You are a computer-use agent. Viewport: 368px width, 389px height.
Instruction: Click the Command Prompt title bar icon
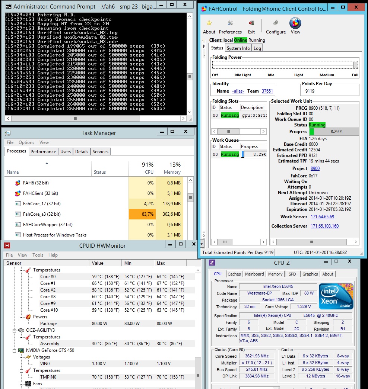pyautogui.click(x=9, y=6)
